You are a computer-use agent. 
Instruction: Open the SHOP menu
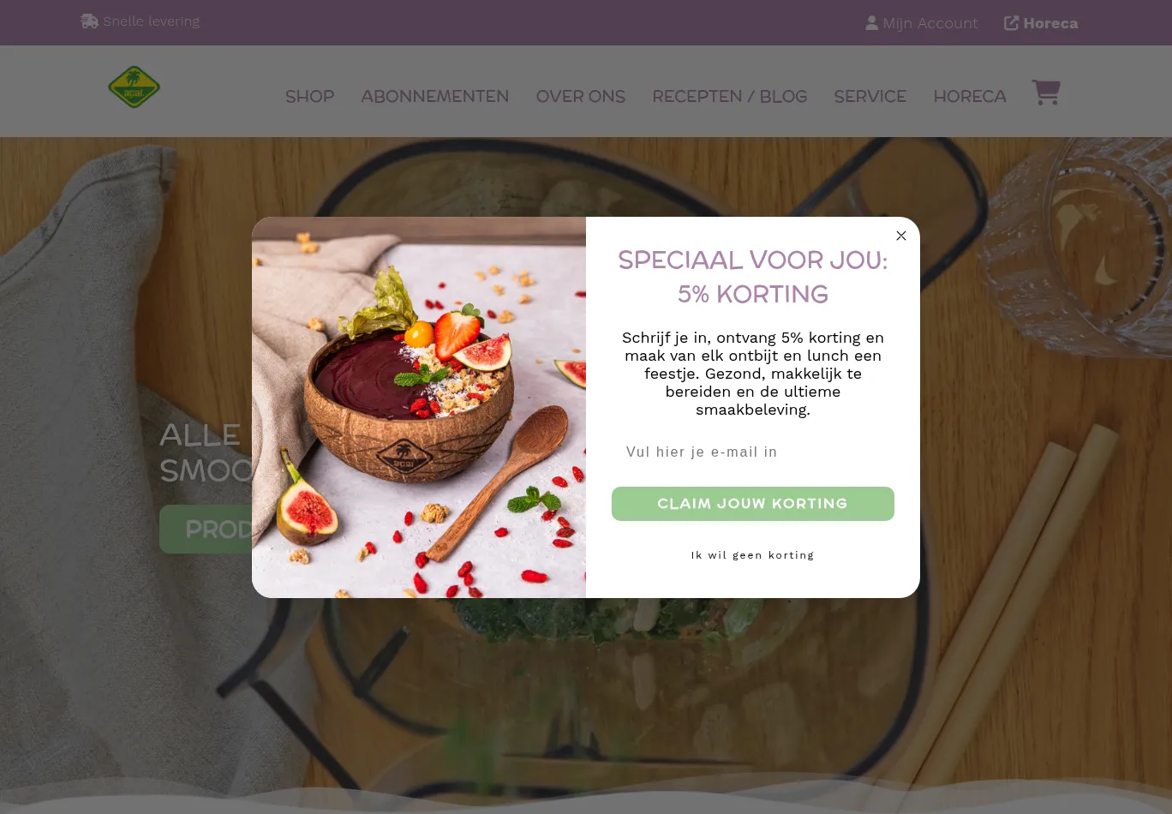309,97
